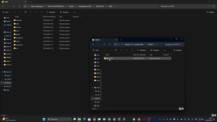Viewport: 217px width, 122px height.
Task: Click the paste icon in PARTE 1 toolbar
Action: pyautogui.click(x=116, y=50)
